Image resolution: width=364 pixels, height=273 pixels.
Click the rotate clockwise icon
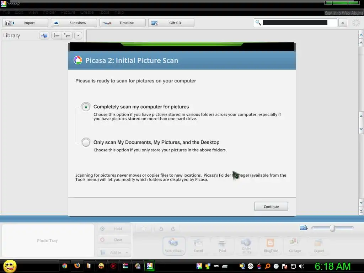click(173, 229)
